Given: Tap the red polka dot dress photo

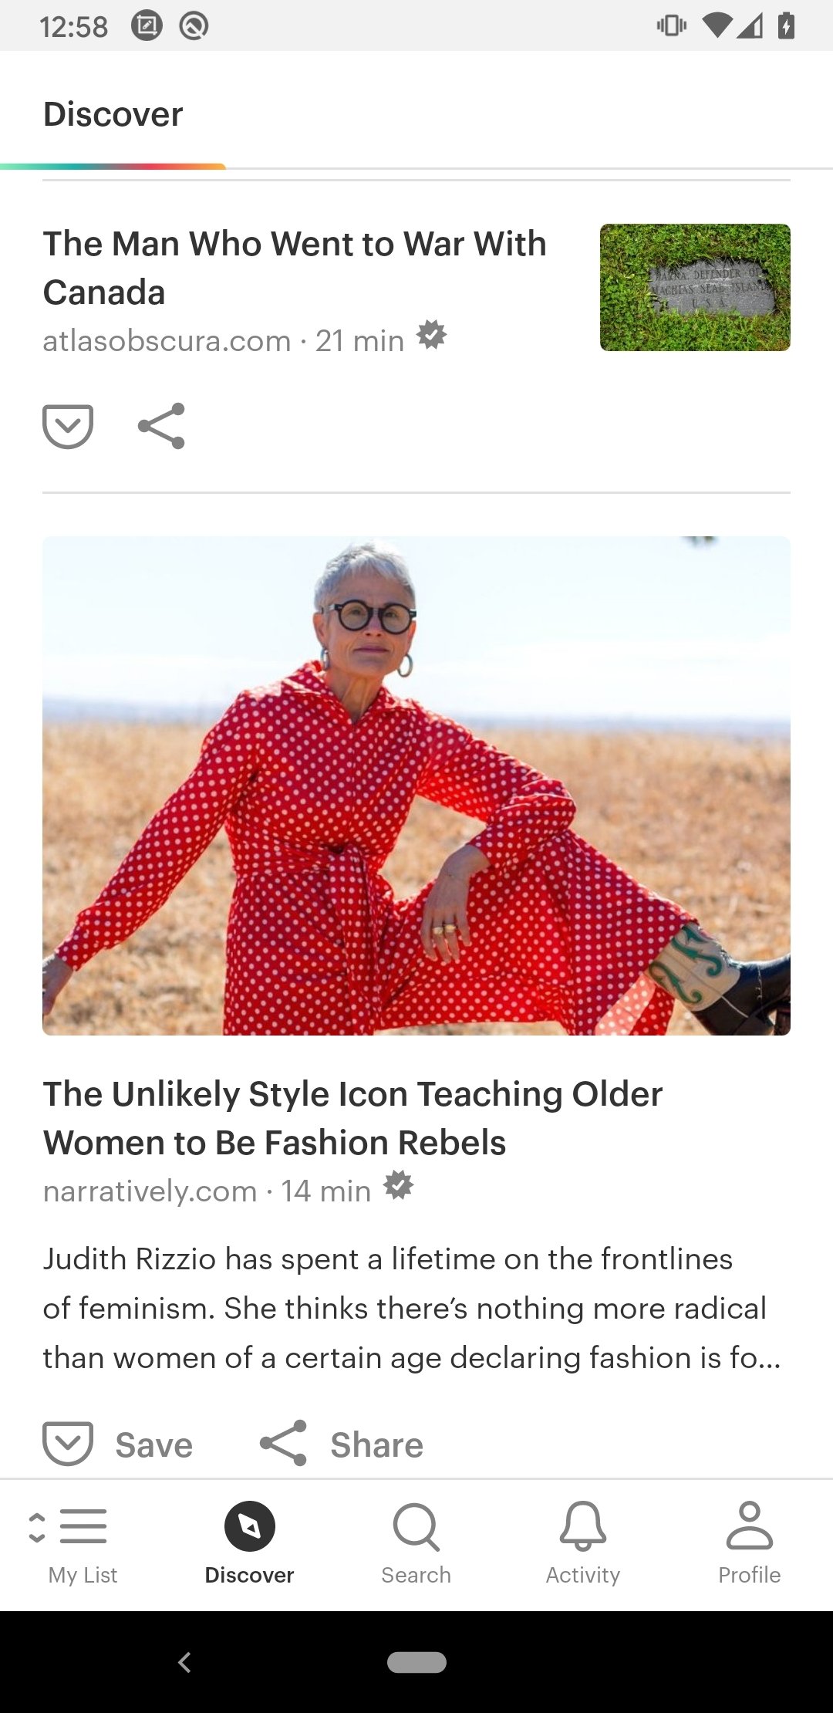Looking at the screenshot, I should pos(416,786).
